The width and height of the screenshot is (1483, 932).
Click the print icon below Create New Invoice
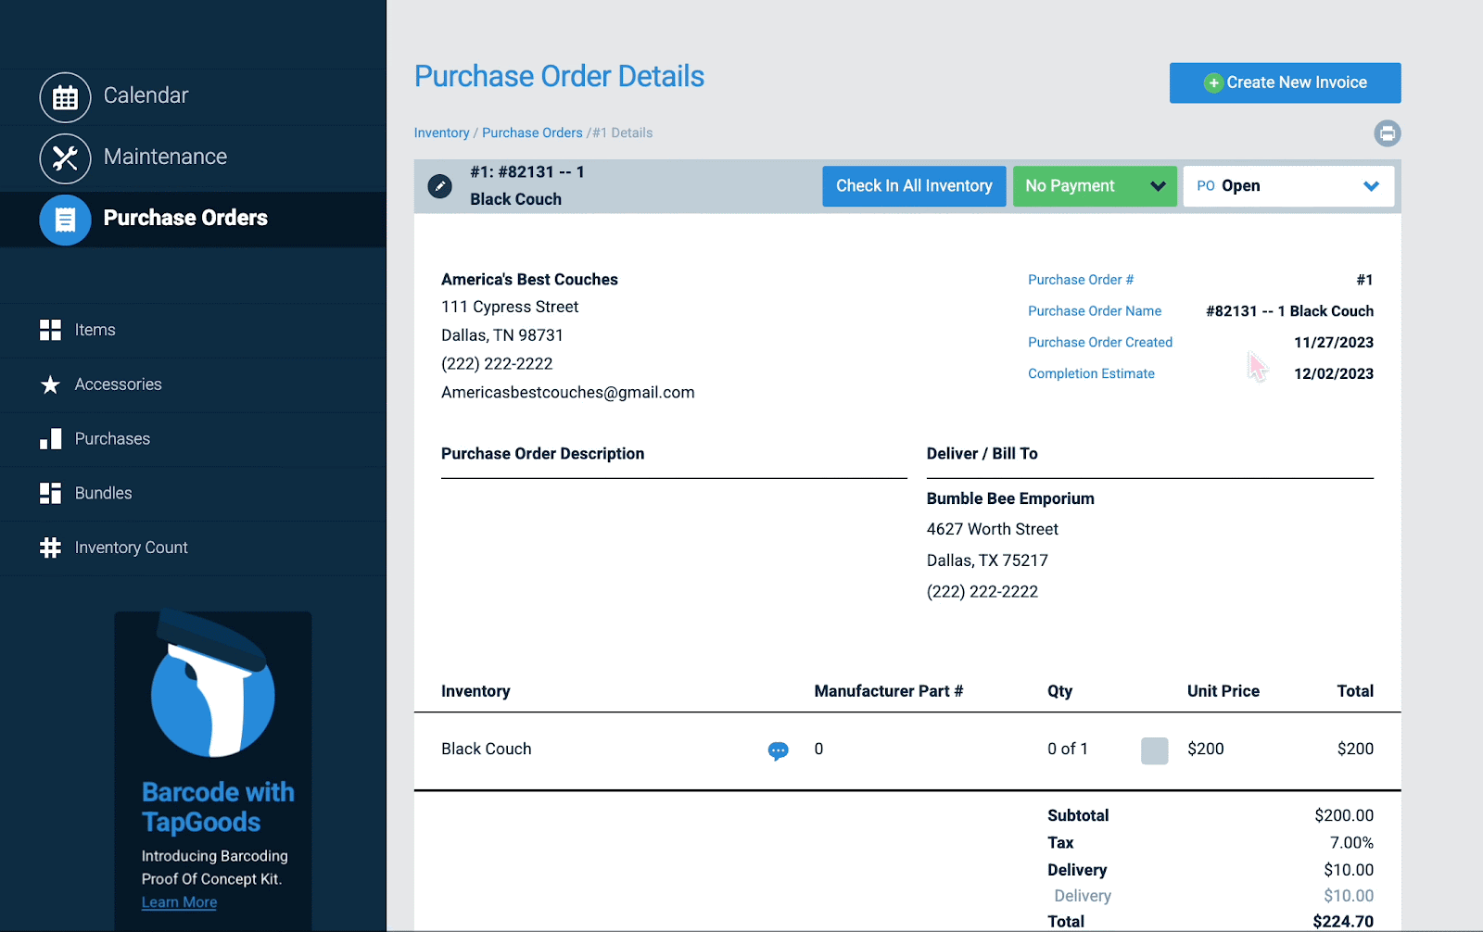[x=1388, y=133]
